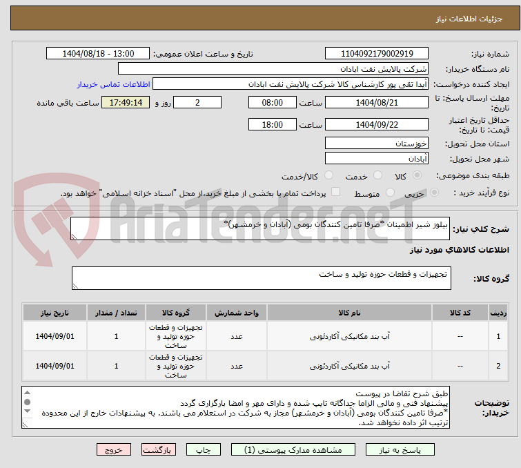This screenshot has height=468, width=521.
Task: Click the گروه کالا column header
Action: [x=176, y=313]
